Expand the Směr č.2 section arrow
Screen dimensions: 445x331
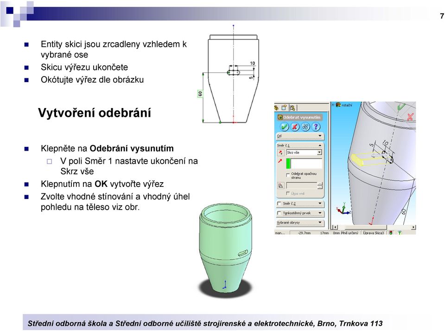[320, 204]
